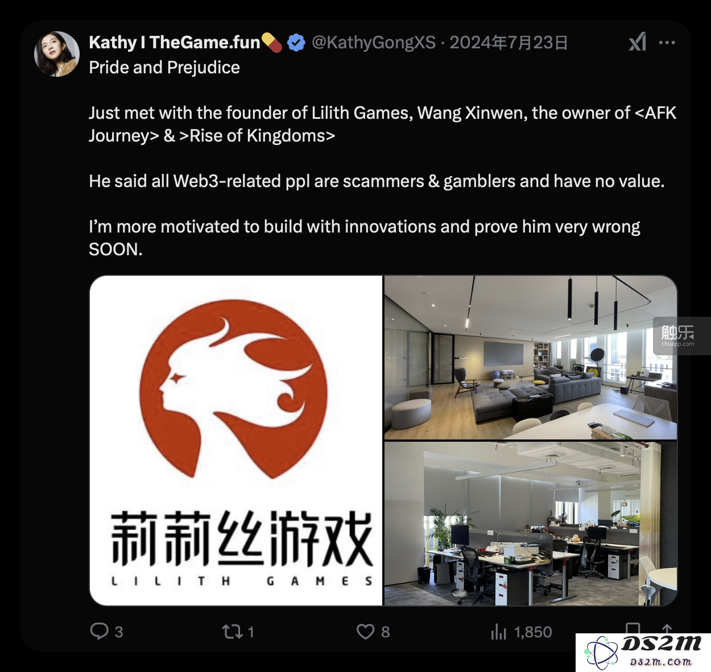Click the share upload arrow icon
The image size is (711, 672).
(x=667, y=628)
